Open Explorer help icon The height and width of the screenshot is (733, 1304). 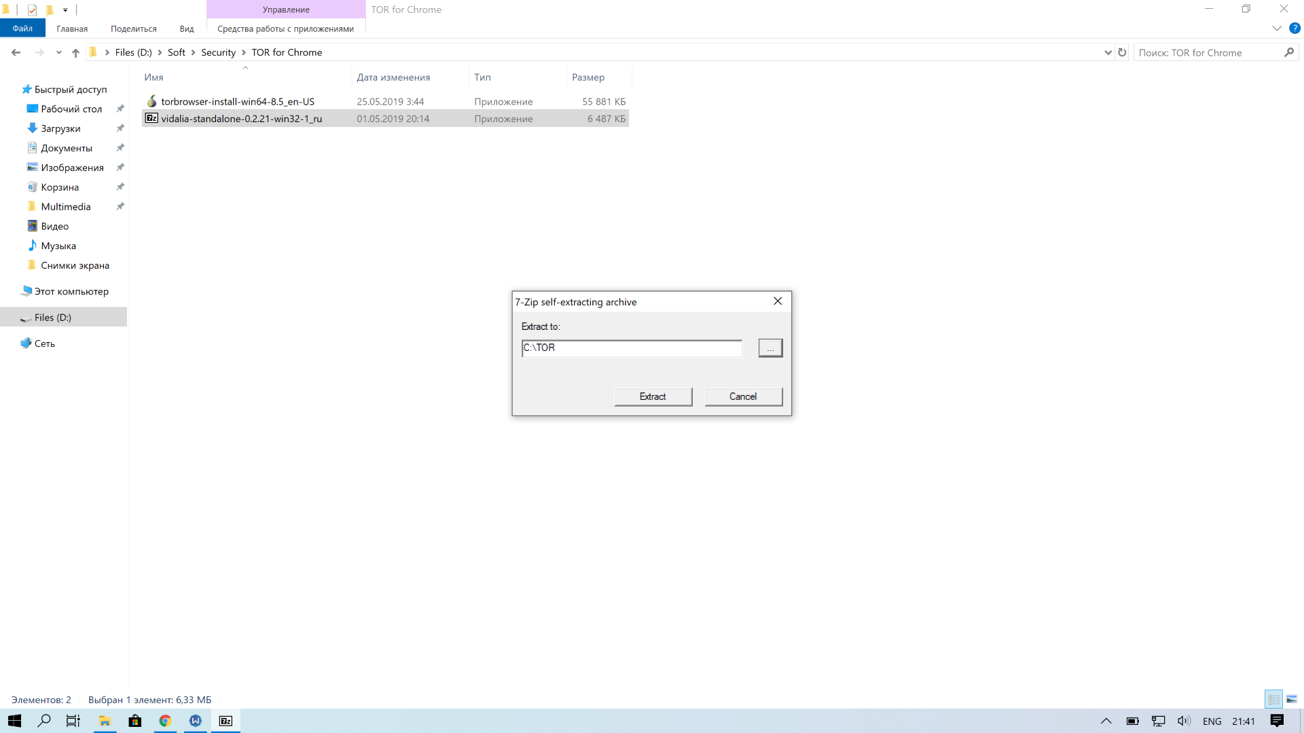point(1294,29)
